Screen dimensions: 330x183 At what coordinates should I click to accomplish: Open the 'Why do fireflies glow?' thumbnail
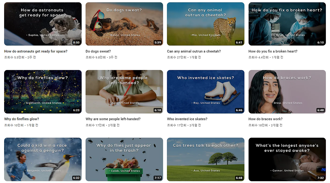[x=43, y=92]
